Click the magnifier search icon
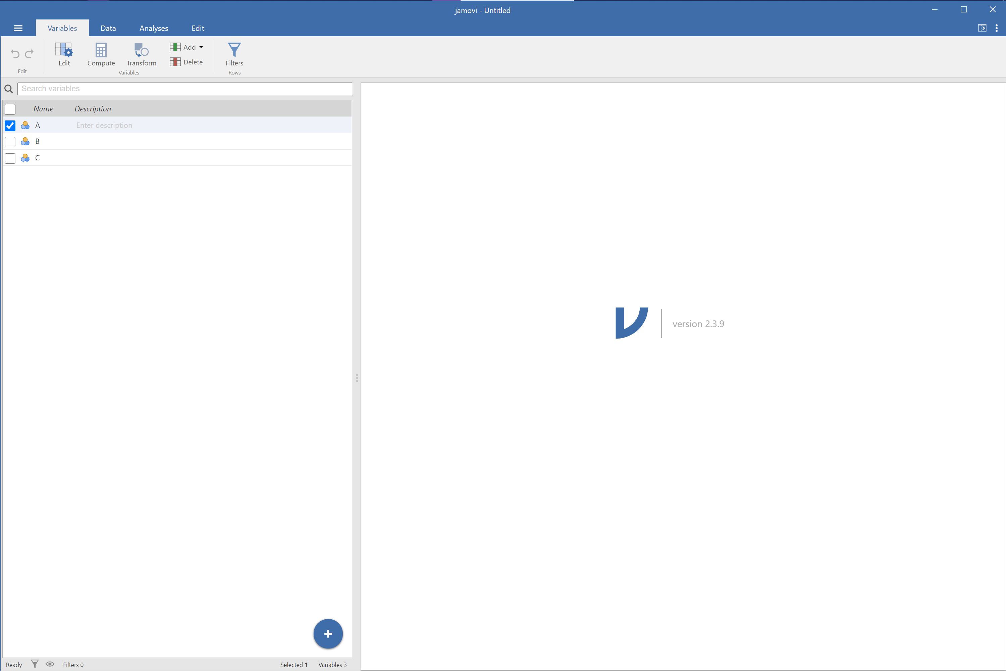1006x671 pixels. pyautogui.click(x=9, y=89)
